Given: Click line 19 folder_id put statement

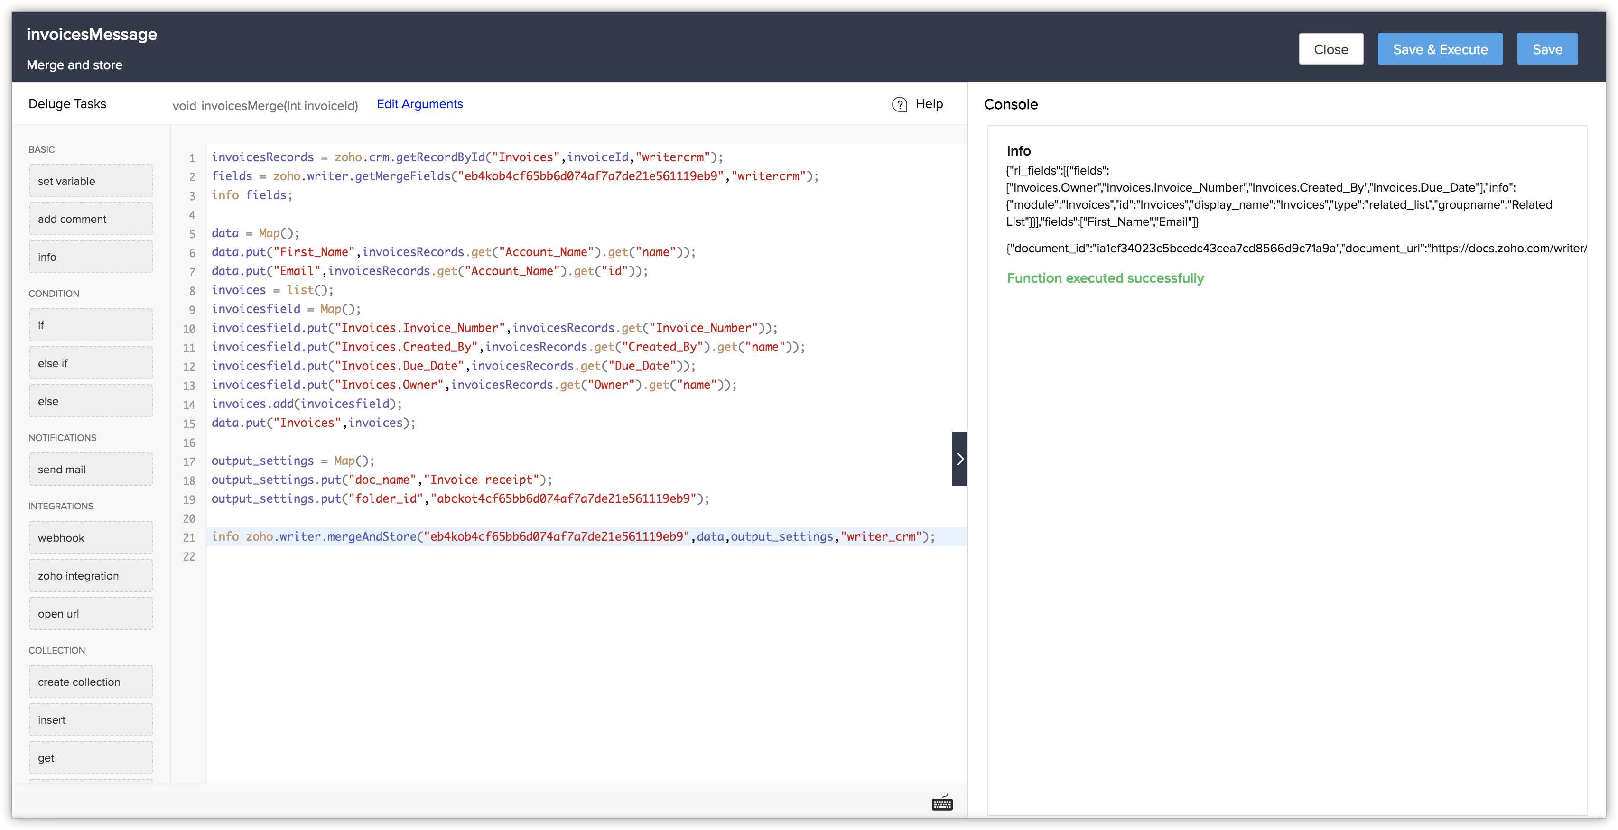Looking at the screenshot, I should pos(460,498).
